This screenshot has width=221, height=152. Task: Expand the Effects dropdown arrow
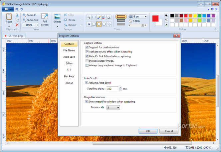point(57,27)
